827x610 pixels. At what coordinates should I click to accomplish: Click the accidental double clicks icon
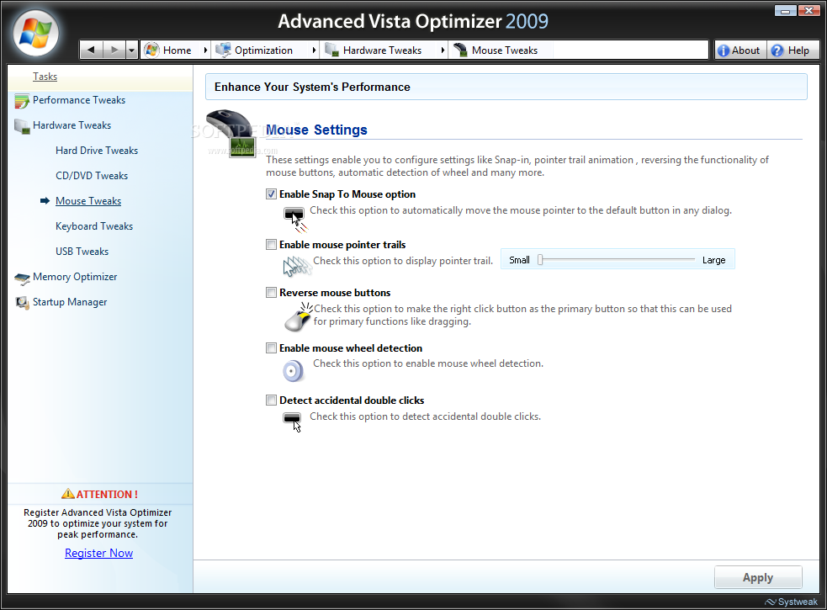click(x=293, y=422)
